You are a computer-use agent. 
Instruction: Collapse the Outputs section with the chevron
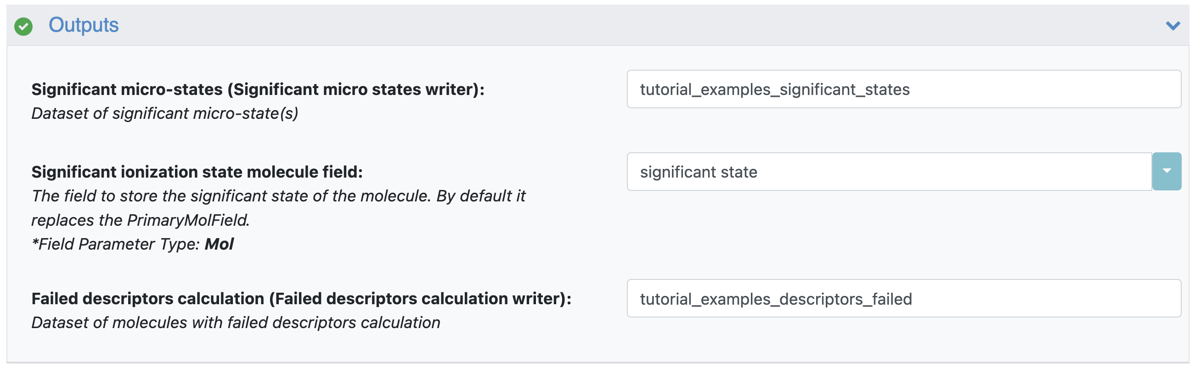[1173, 26]
